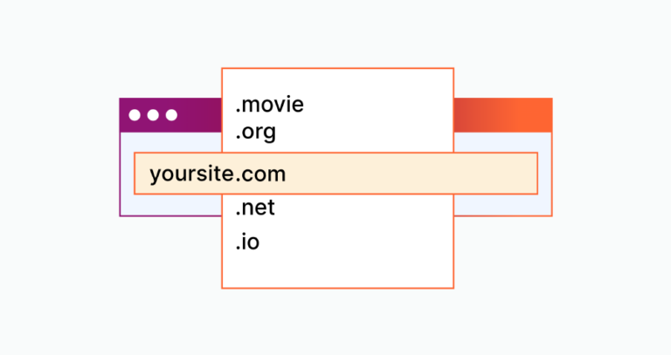Click gray background left of browser window
Screen dimensions: 671x355
(59, 174)
